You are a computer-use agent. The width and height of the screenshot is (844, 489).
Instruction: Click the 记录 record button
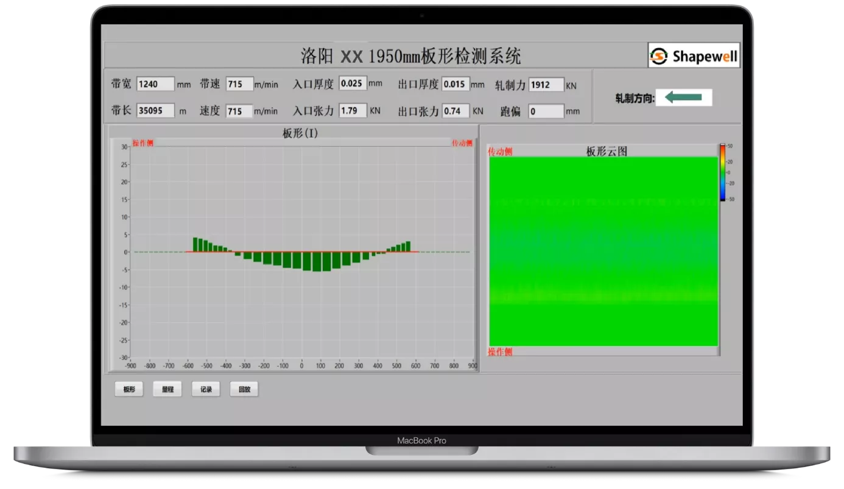(206, 389)
